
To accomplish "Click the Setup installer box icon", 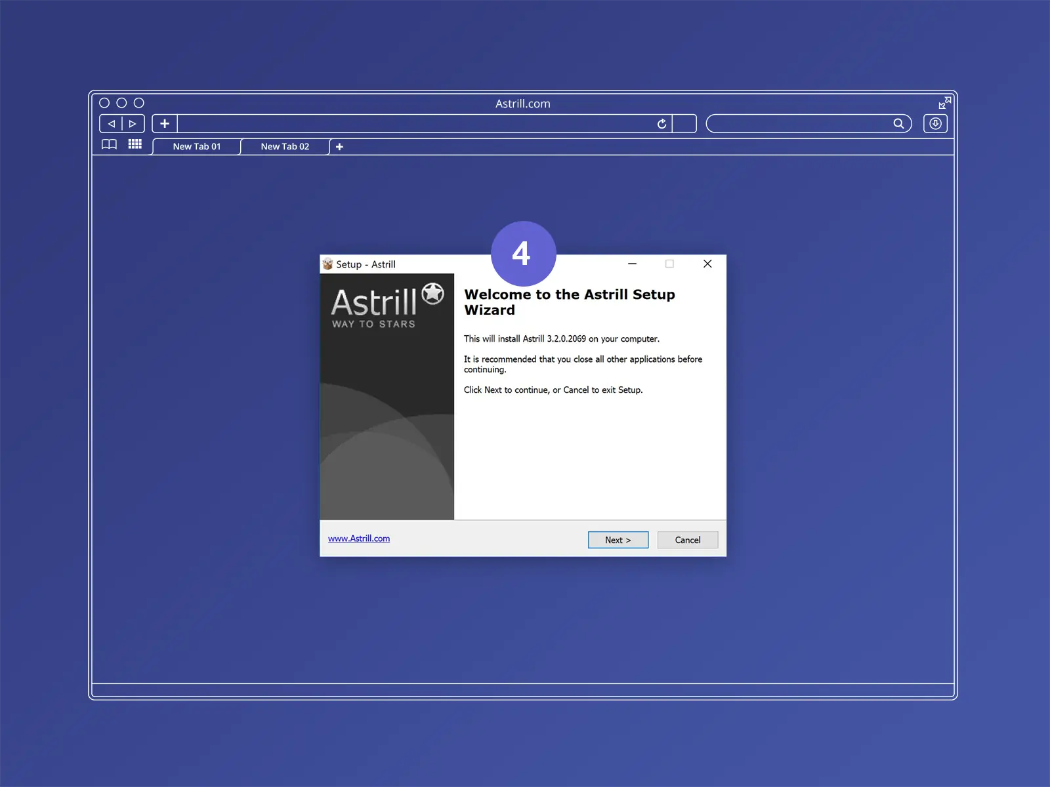I will coord(327,264).
